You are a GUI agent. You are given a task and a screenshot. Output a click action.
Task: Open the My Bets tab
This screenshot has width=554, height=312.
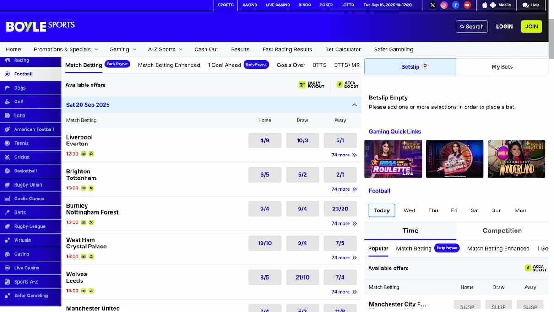click(x=502, y=67)
